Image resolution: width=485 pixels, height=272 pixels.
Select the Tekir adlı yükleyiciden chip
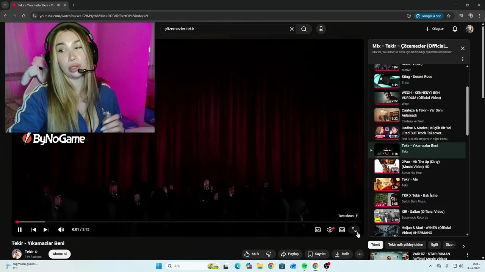405,245
